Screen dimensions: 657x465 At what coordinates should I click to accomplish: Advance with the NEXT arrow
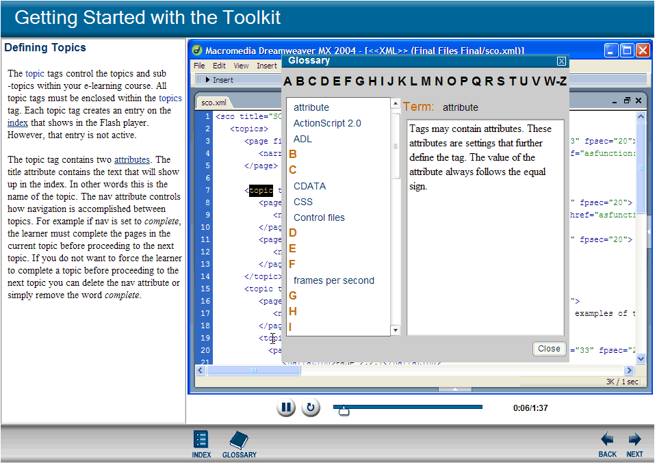coord(635,446)
